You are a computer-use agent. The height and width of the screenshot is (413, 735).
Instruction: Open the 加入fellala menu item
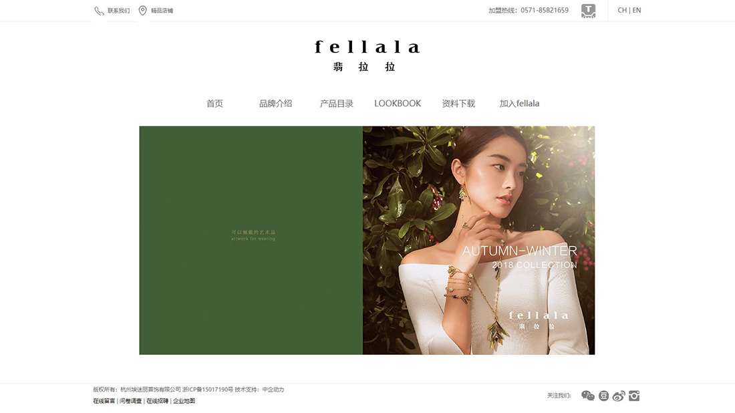point(519,104)
